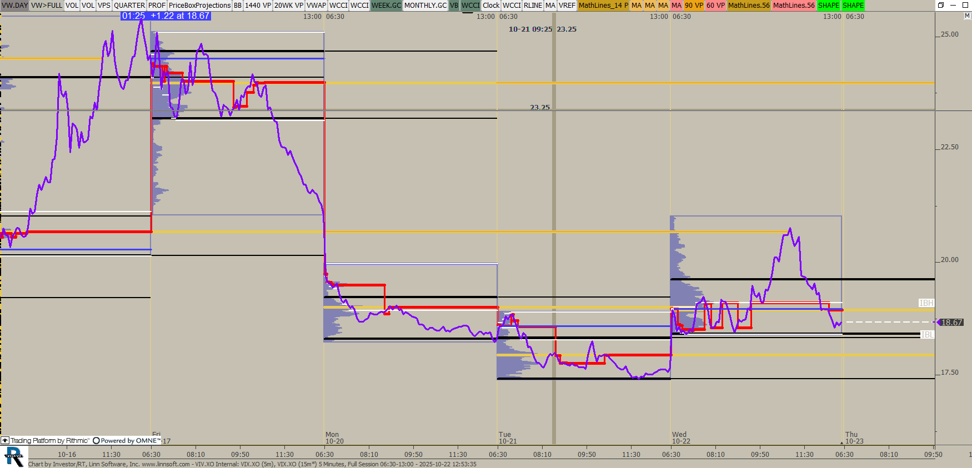Click the Clock toolbar button

[x=491, y=5]
